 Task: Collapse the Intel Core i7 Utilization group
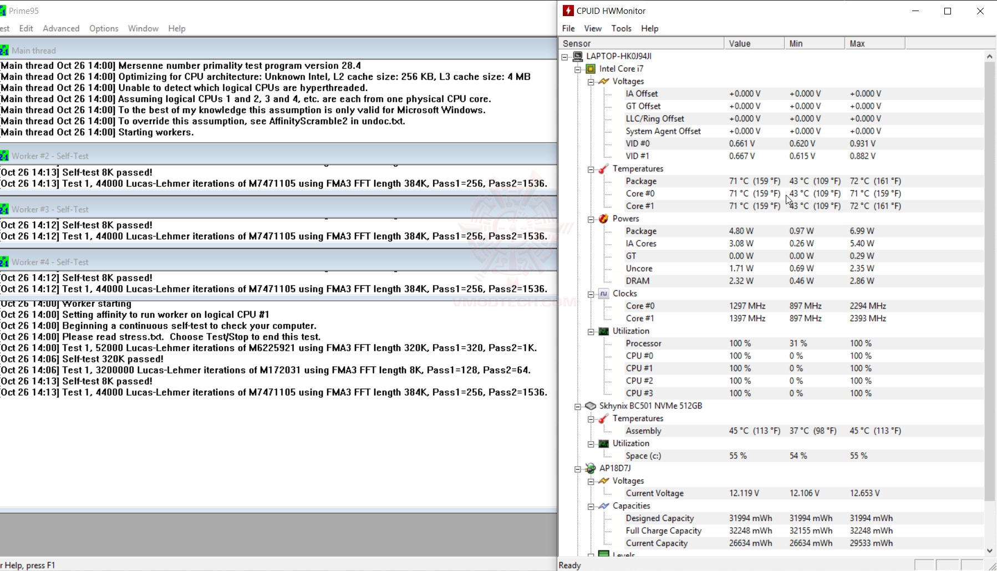pos(591,331)
